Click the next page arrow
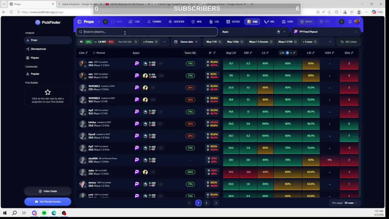Screen dimensions: 389x219 pyautogui.click(x=216, y=203)
